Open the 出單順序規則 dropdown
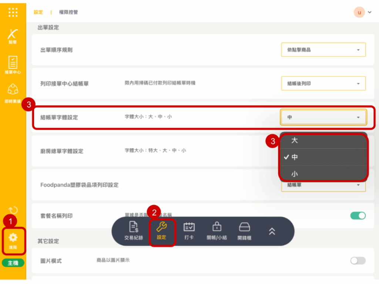This screenshot has width=379, height=284. click(323, 50)
